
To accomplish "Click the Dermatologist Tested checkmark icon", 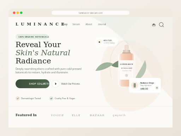I will pos(18,98).
